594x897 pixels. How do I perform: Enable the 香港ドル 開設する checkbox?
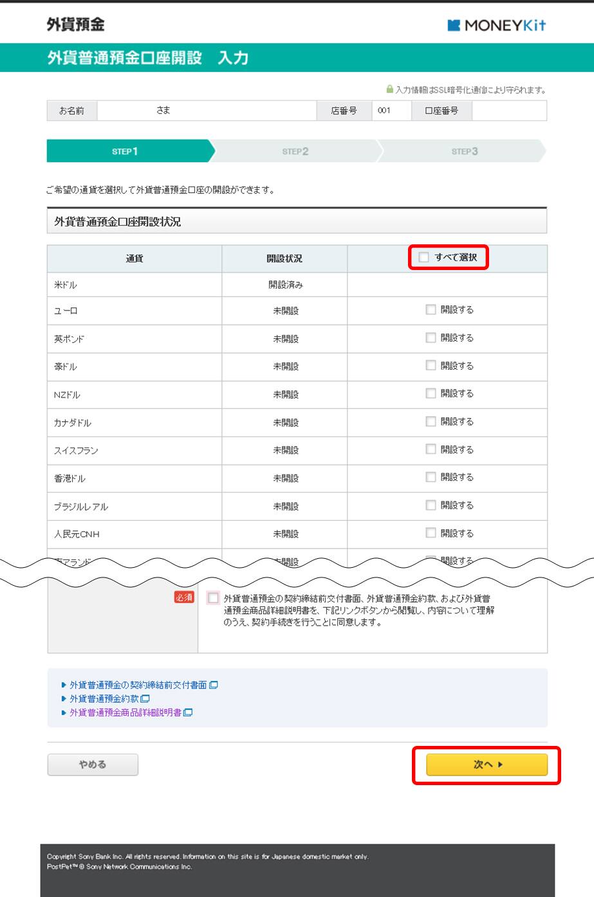tap(431, 477)
